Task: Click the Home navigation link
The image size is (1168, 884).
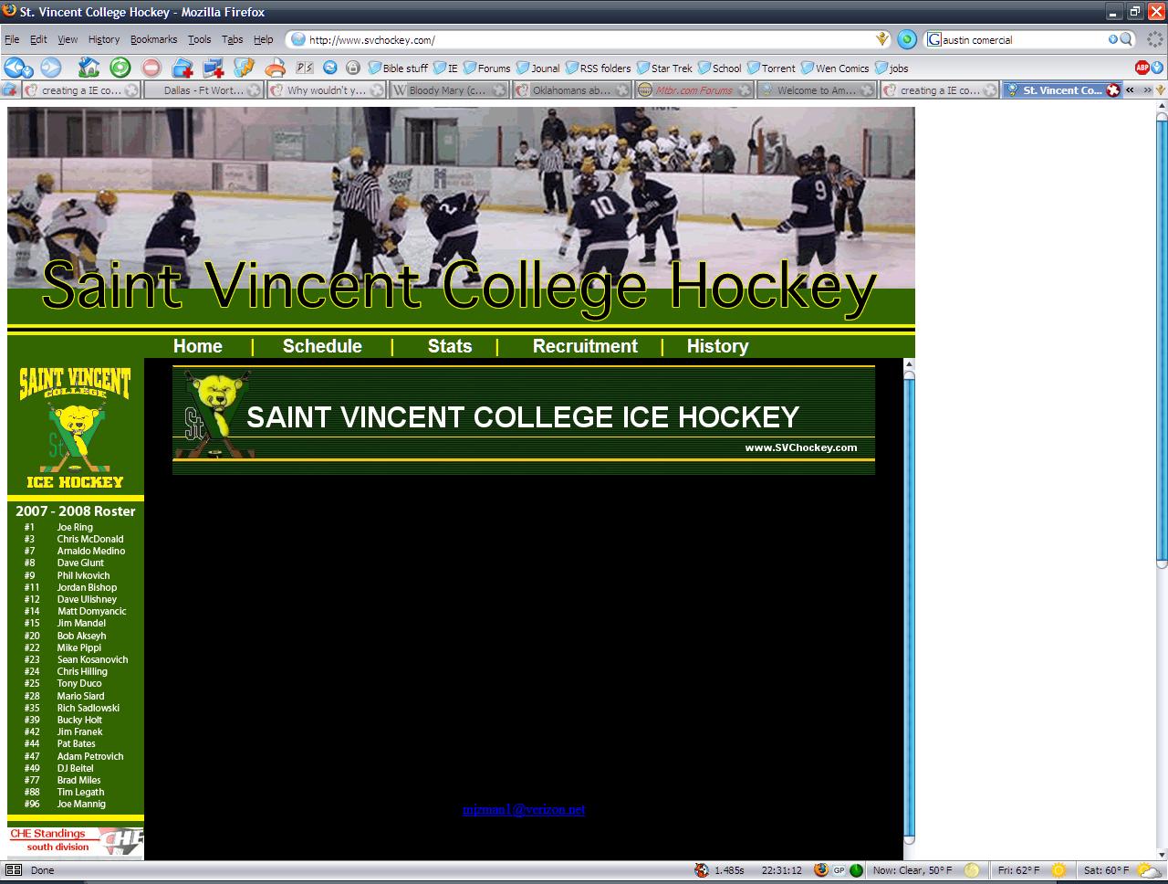Action: point(198,346)
